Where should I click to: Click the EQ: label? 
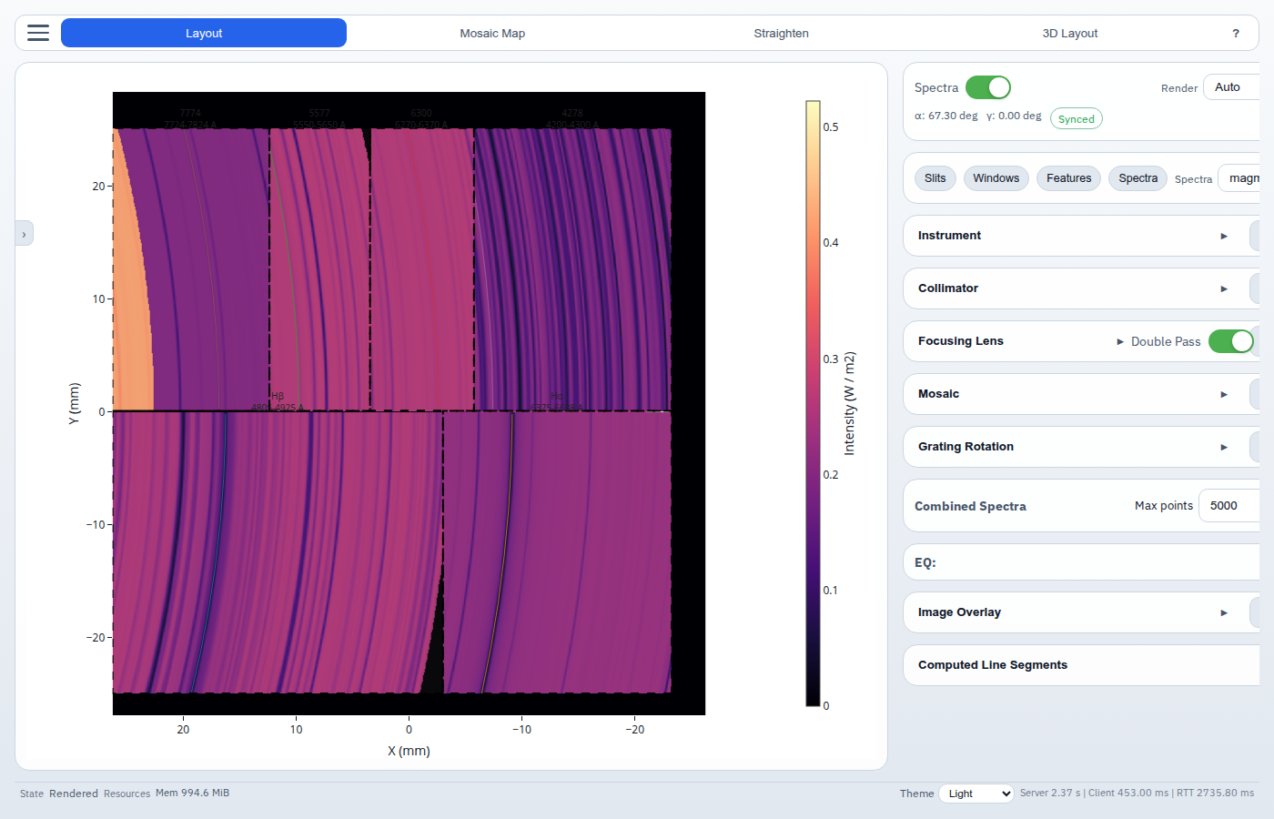click(x=925, y=563)
